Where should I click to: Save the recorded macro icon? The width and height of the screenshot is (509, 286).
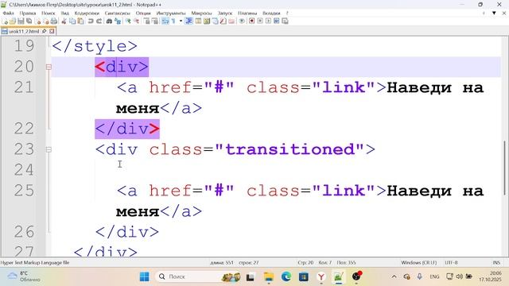pos(285,21)
